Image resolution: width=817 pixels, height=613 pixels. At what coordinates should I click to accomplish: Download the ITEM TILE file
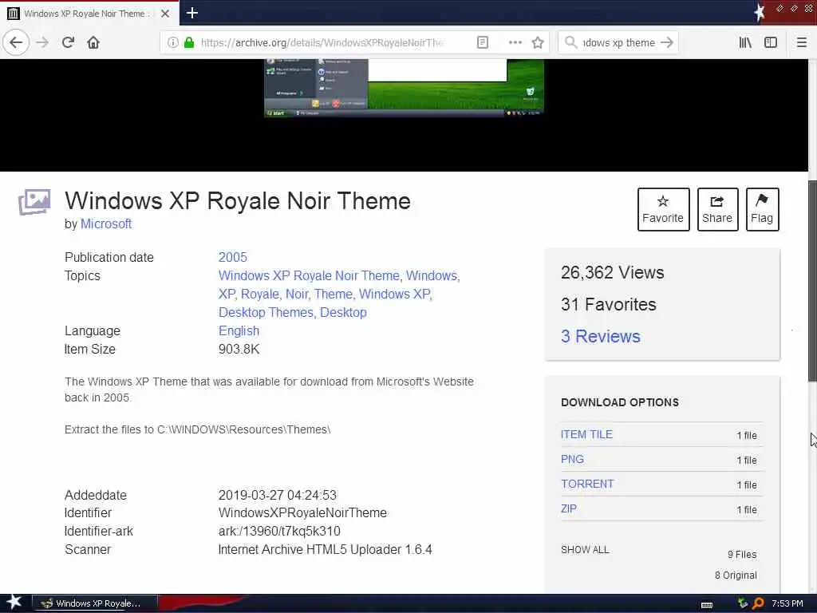pyautogui.click(x=586, y=434)
